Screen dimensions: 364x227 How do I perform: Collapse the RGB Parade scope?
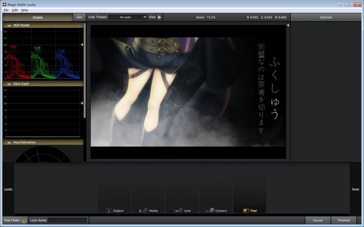coord(9,25)
